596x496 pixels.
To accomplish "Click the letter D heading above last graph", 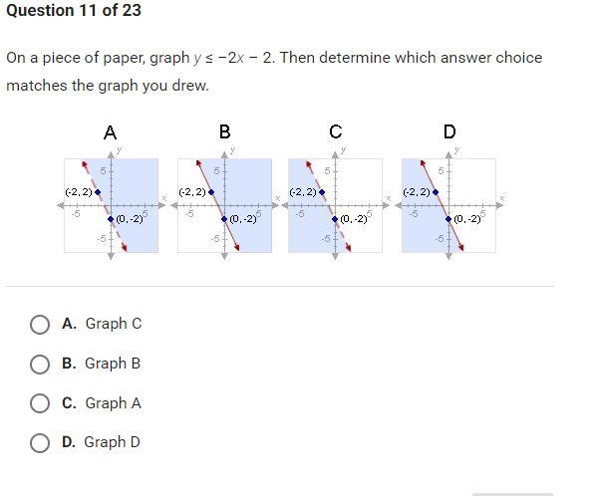I will 449,131.
